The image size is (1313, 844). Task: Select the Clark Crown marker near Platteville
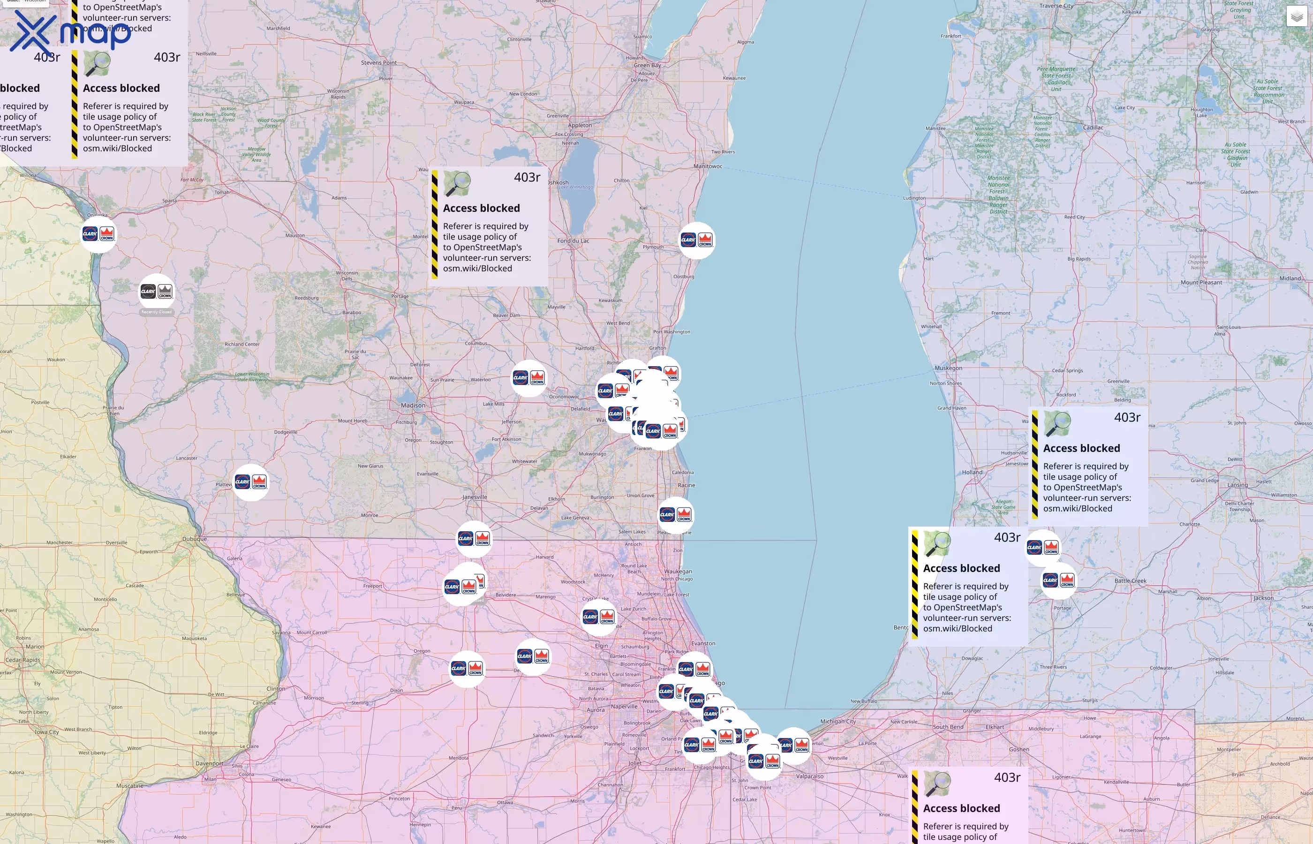(x=251, y=482)
